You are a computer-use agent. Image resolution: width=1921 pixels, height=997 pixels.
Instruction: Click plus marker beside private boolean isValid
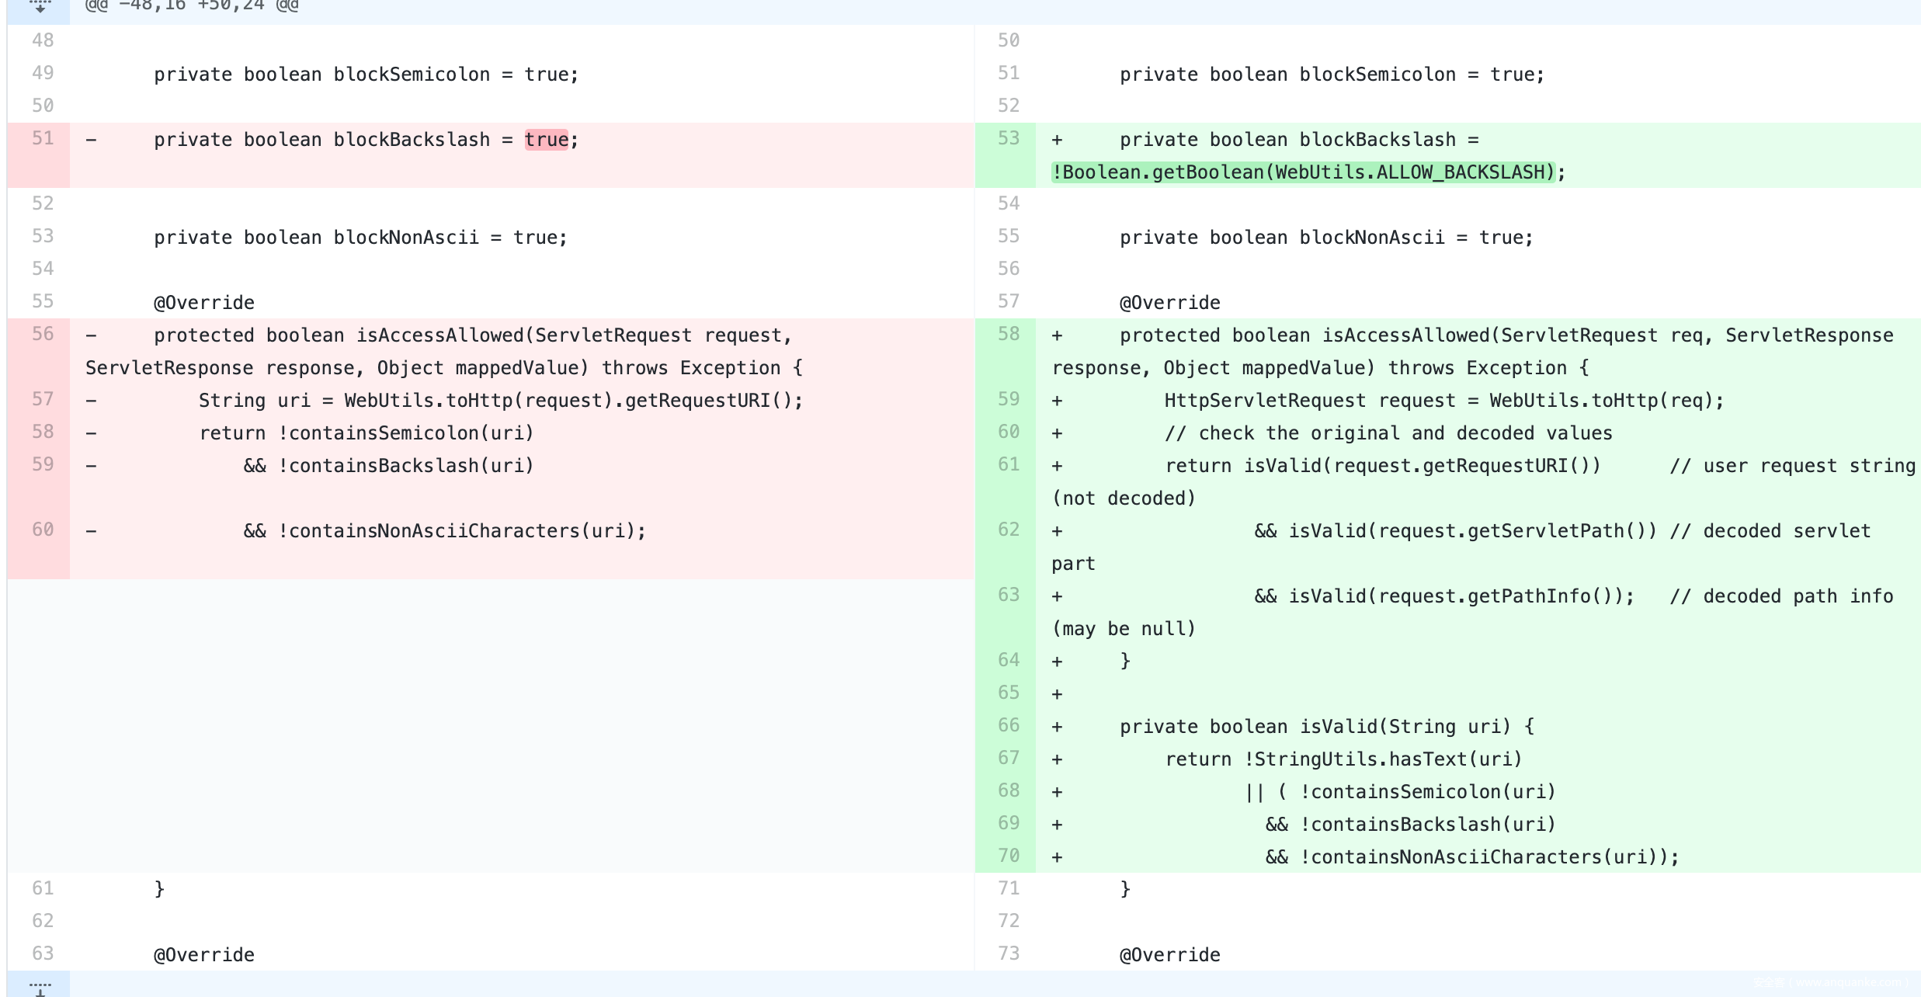[x=1057, y=727]
